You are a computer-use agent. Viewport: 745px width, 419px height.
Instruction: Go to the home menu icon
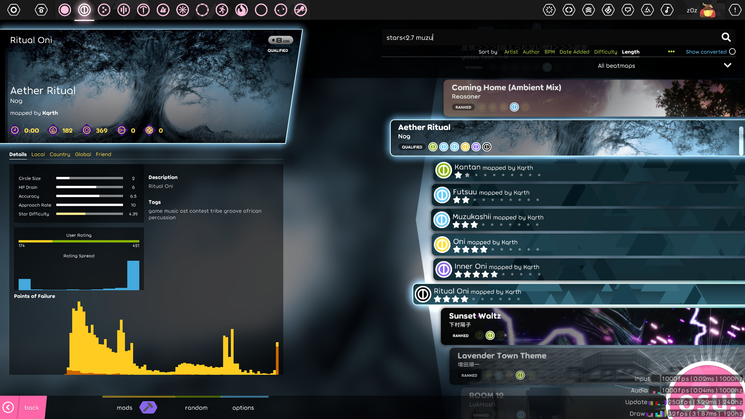tap(41, 10)
